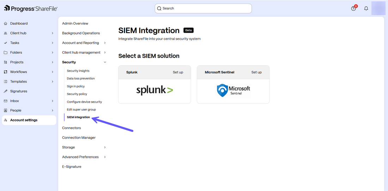388x191 pixels.
Task: Open Connectors settings
Action: point(71,128)
